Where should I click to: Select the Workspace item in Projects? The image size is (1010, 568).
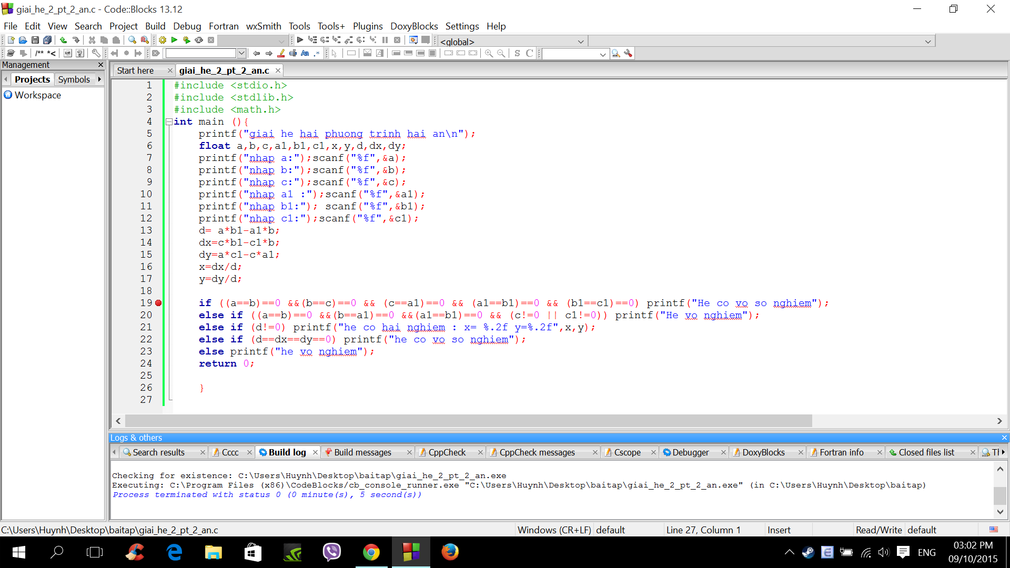[38, 95]
